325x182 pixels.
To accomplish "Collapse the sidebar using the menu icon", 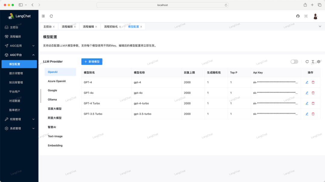I will click(x=43, y=16).
